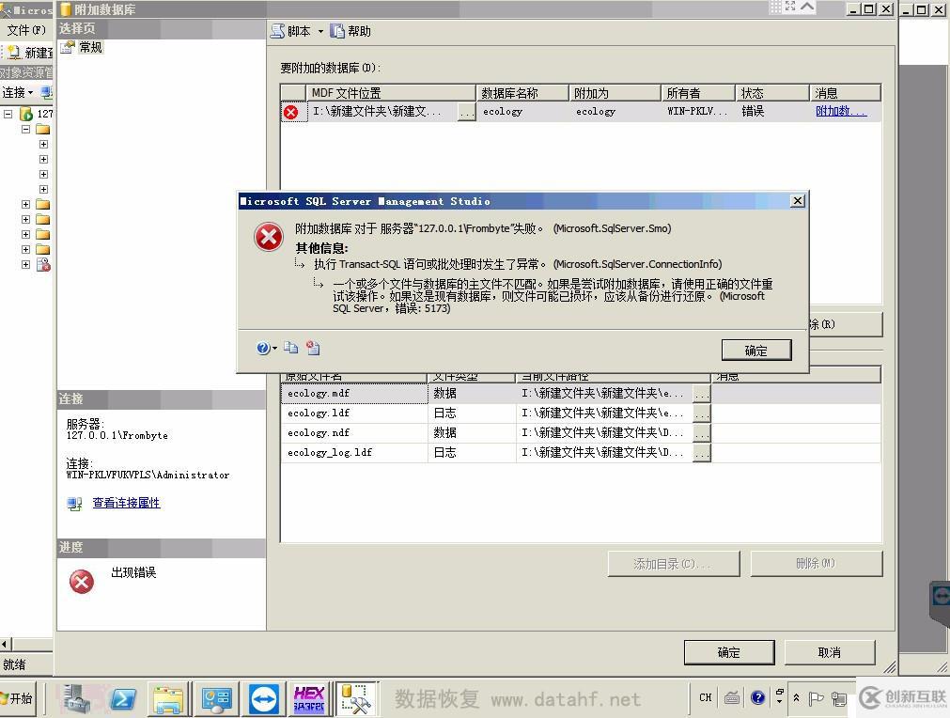Click the 所有者 column header
Image resolution: width=950 pixels, height=718 pixels.
tap(698, 93)
